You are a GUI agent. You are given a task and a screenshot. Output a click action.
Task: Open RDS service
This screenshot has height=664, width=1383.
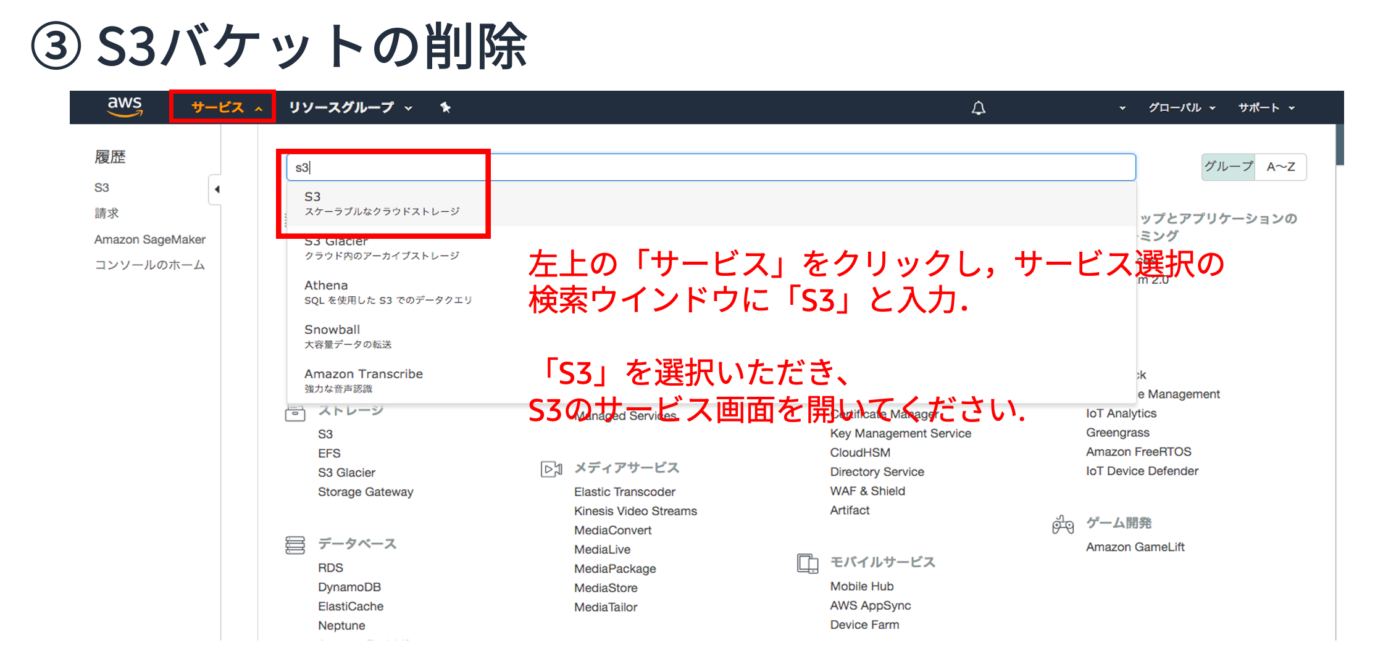330,568
